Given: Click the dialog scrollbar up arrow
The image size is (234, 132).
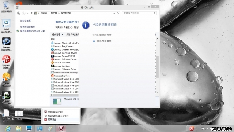Looking at the screenshot, I should (x=157, y=39).
